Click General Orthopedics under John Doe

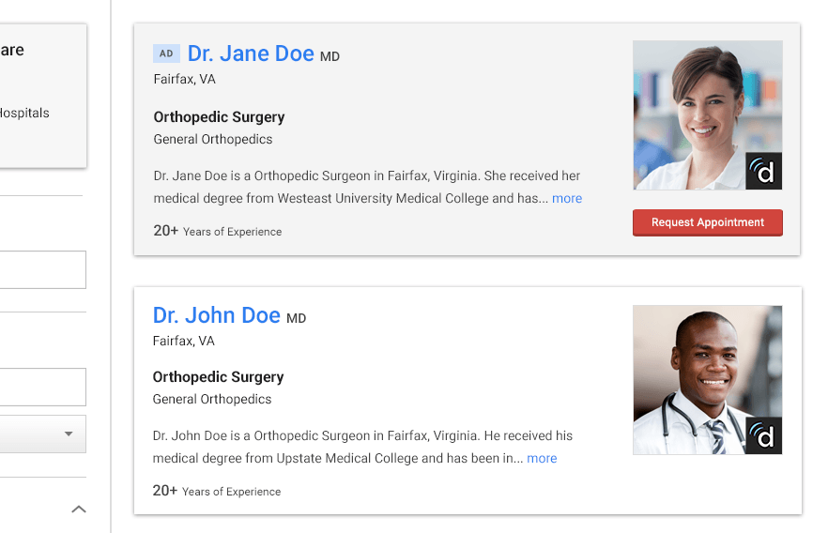click(212, 400)
